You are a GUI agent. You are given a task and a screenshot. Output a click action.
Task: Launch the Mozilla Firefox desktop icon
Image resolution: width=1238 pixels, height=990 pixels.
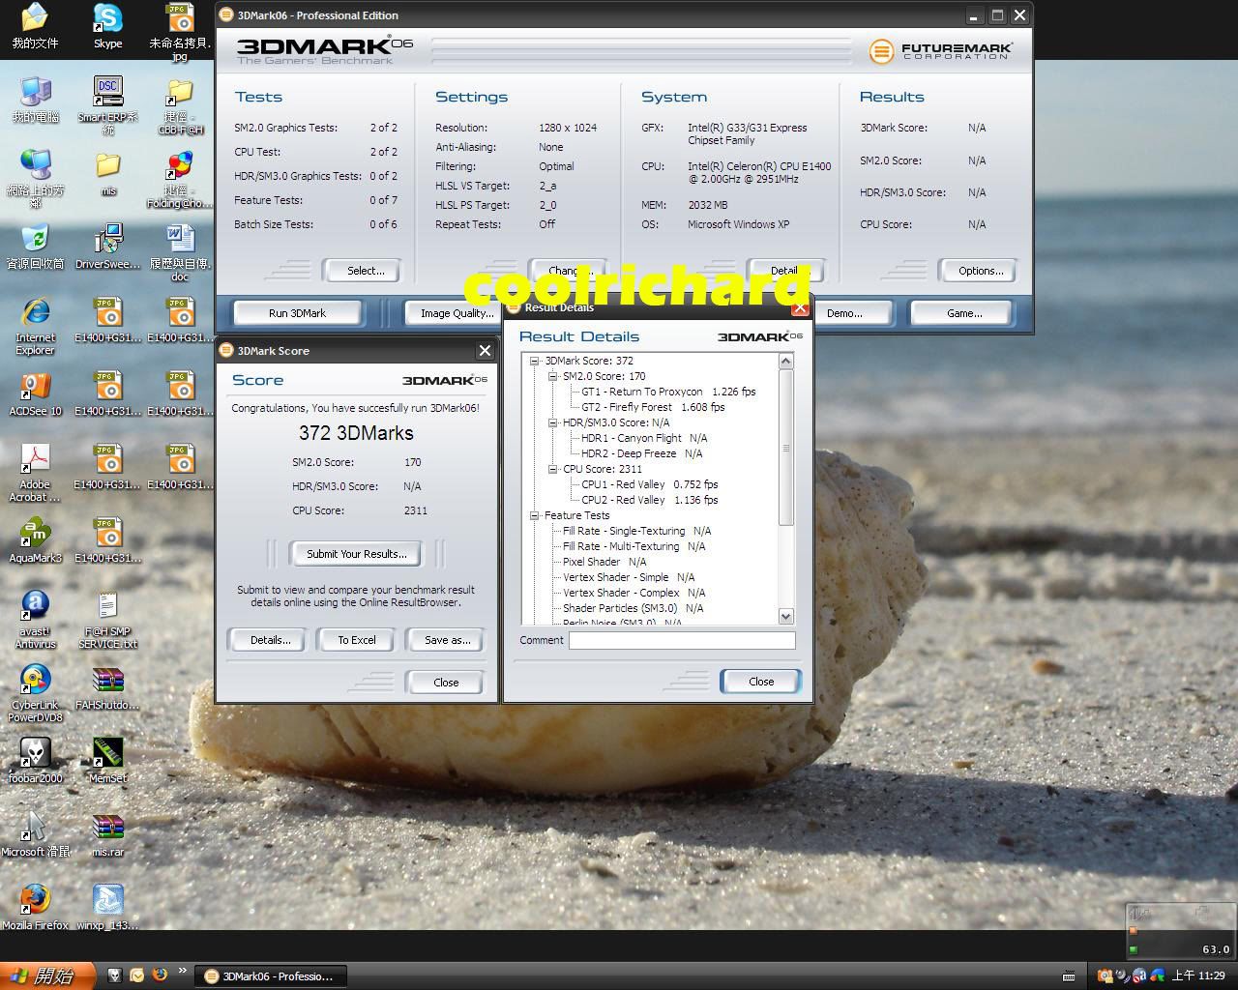pyautogui.click(x=35, y=908)
